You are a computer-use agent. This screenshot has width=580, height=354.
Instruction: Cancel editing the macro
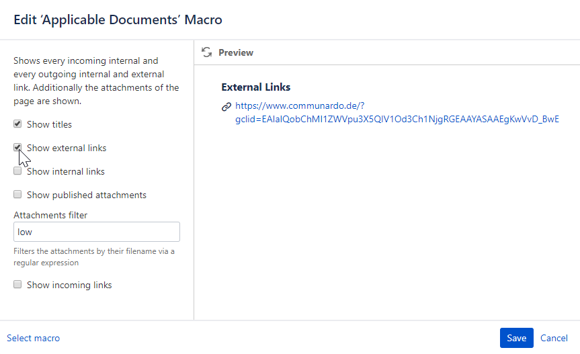[x=554, y=339]
